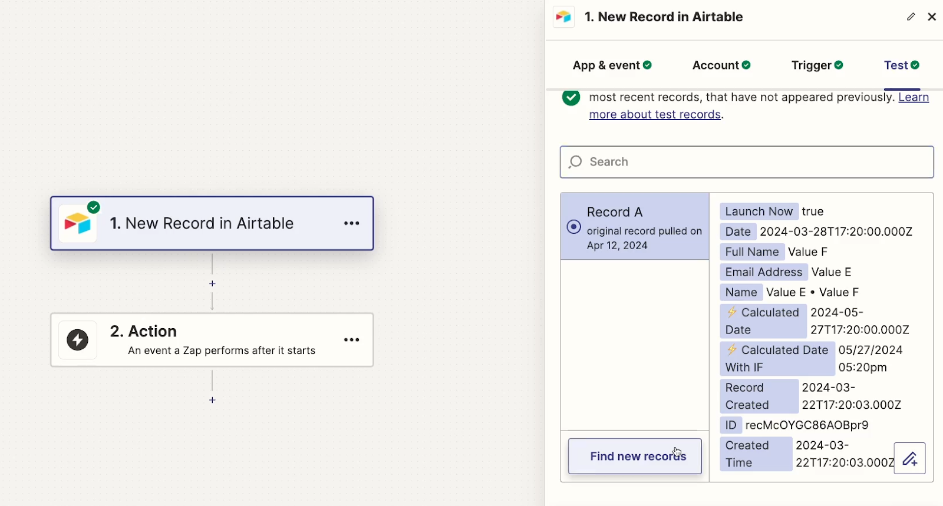The width and height of the screenshot is (943, 506).
Task: Click the value 05/27/2024 05:20pm
Action: [871, 359]
